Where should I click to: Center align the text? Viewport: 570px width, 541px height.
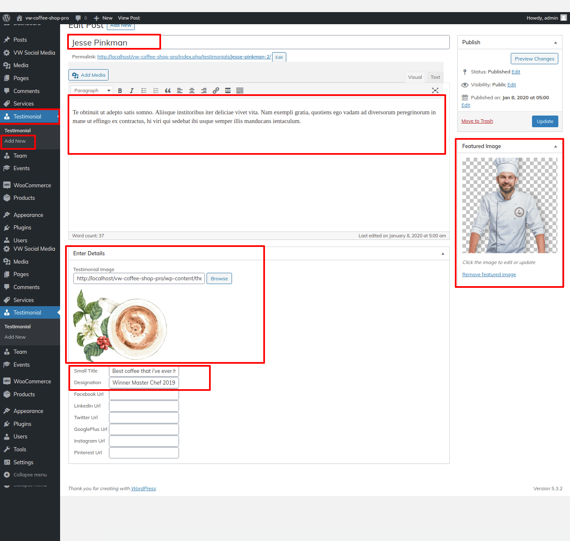192,91
